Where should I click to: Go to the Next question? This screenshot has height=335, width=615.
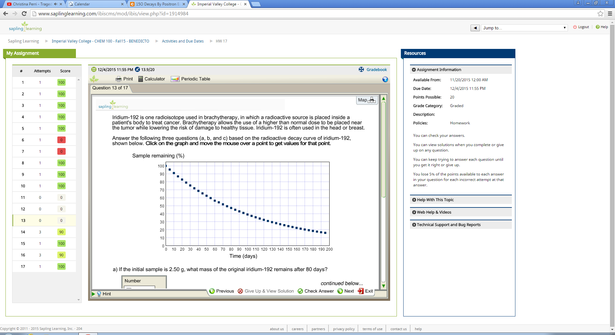click(x=346, y=291)
